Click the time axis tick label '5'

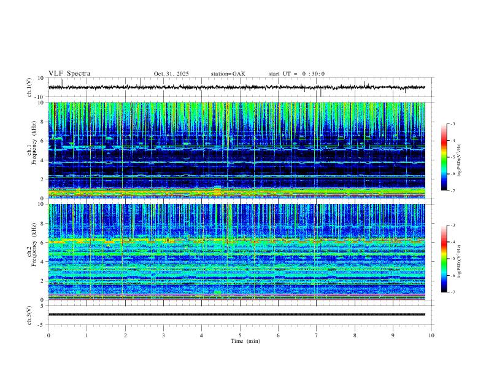point(240,335)
